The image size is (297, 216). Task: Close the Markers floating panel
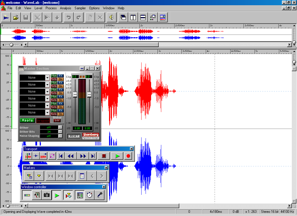coord(106,168)
